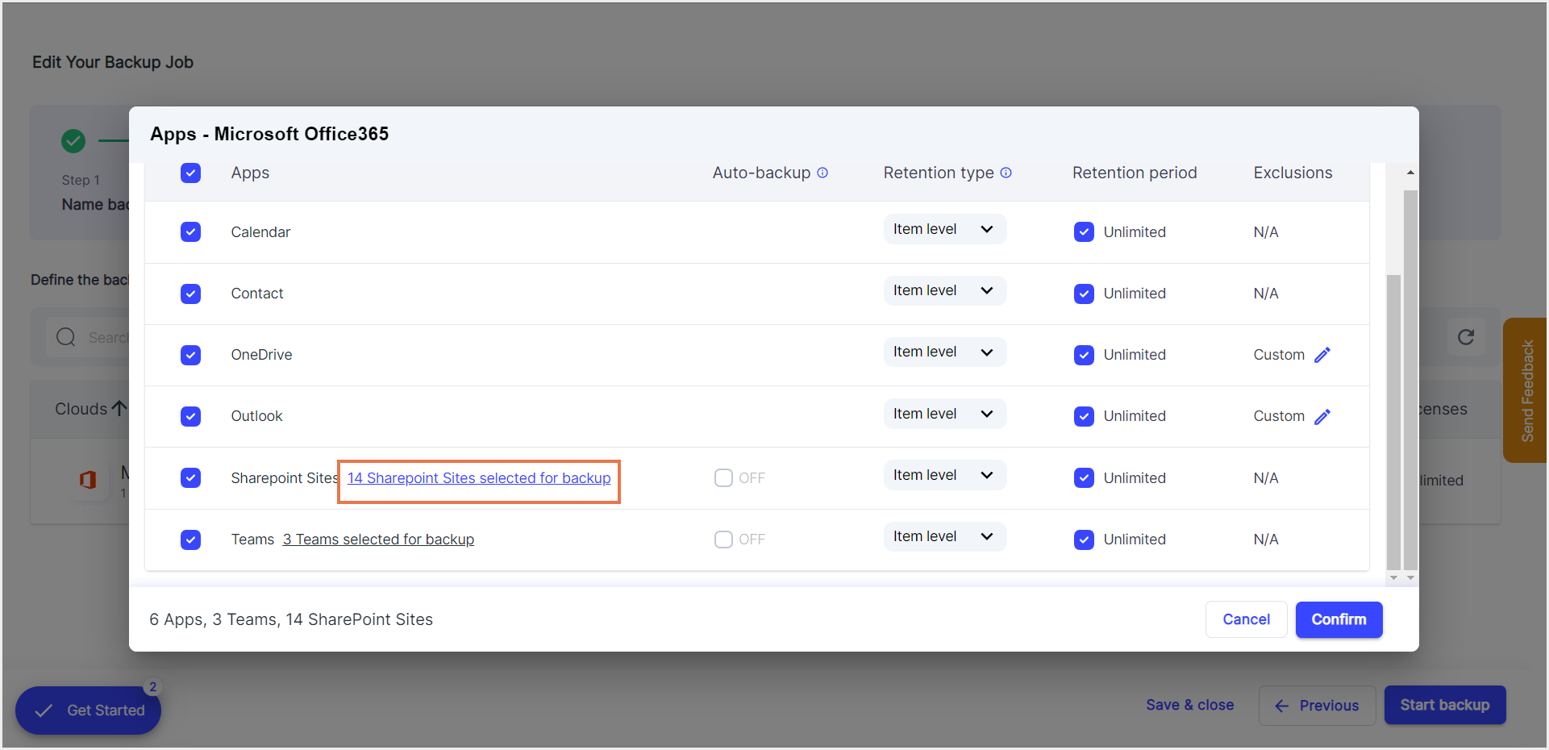Uncheck the Calendar app checkbox
This screenshot has height=750, width=1549.
tap(191, 232)
